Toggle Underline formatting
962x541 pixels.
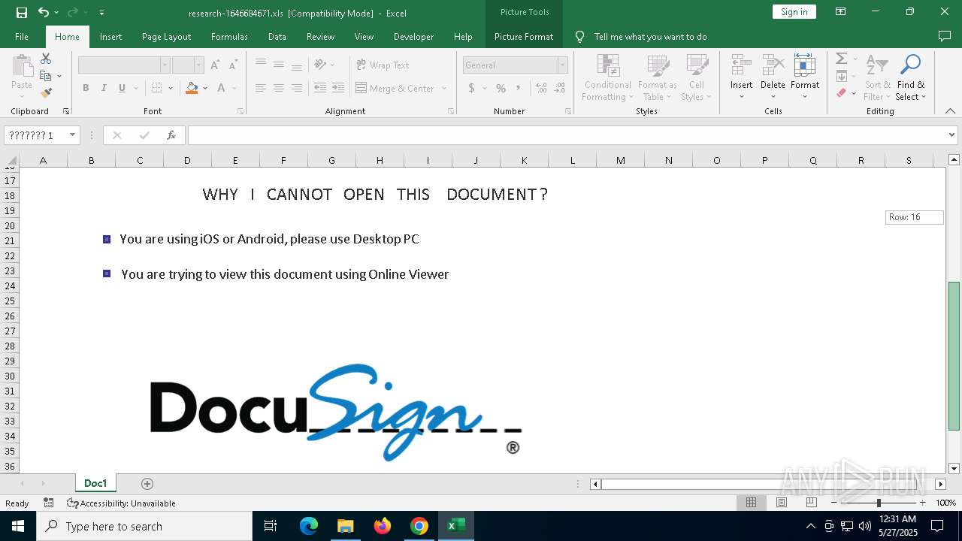tap(122, 88)
